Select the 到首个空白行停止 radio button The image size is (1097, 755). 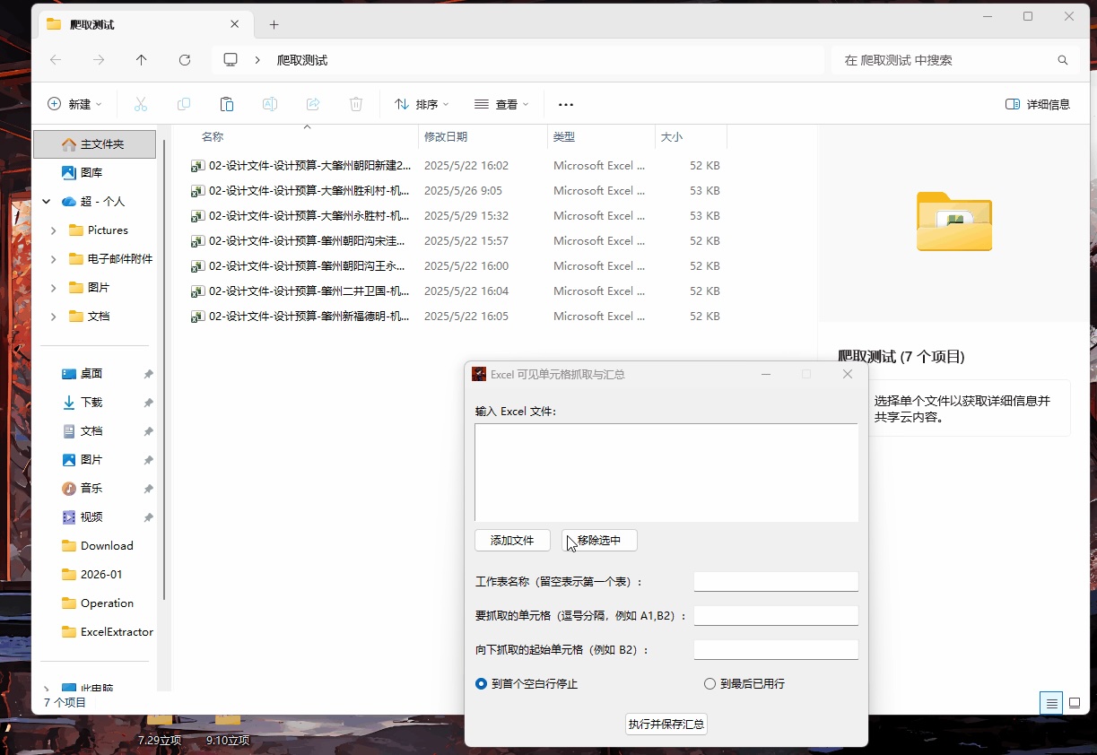tap(481, 683)
